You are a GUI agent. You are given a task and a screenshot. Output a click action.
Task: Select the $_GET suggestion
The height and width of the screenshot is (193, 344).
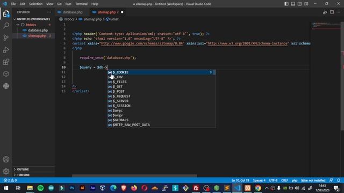pyautogui.click(x=161, y=87)
